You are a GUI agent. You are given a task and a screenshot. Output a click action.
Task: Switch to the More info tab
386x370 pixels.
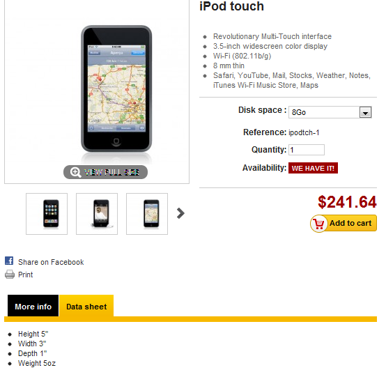click(x=33, y=306)
